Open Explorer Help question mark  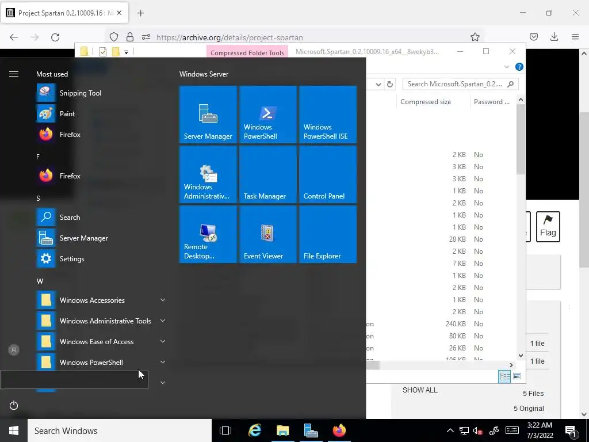coord(519,67)
